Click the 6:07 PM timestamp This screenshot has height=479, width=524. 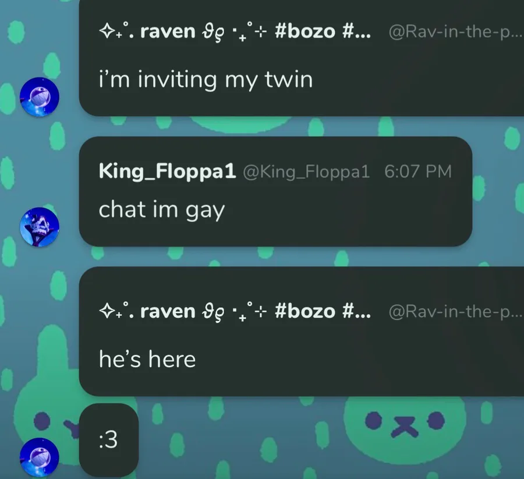[x=417, y=171]
